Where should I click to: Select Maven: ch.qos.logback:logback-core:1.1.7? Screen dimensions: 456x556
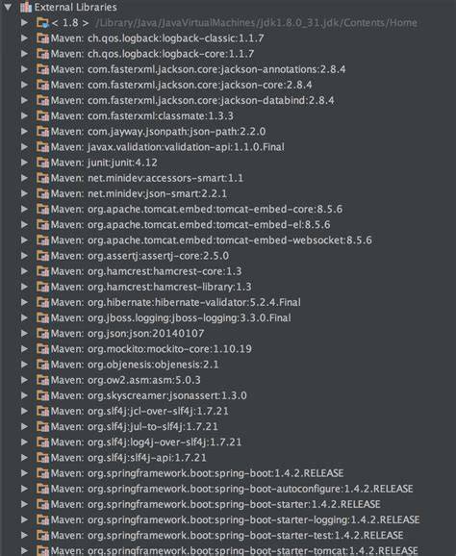(x=152, y=54)
